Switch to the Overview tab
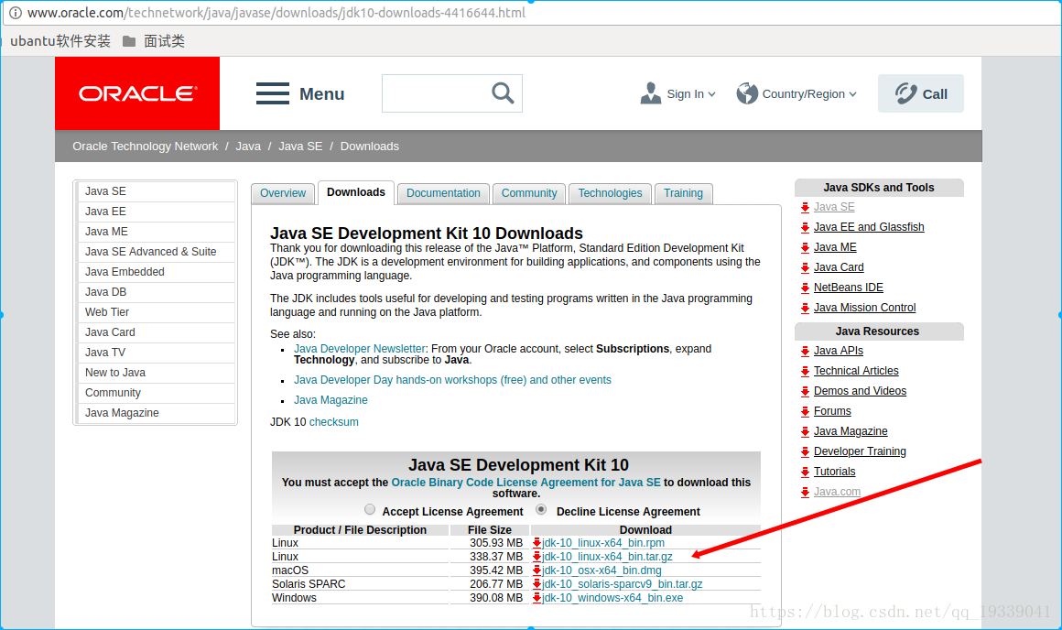The width and height of the screenshot is (1062, 630). click(x=283, y=193)
